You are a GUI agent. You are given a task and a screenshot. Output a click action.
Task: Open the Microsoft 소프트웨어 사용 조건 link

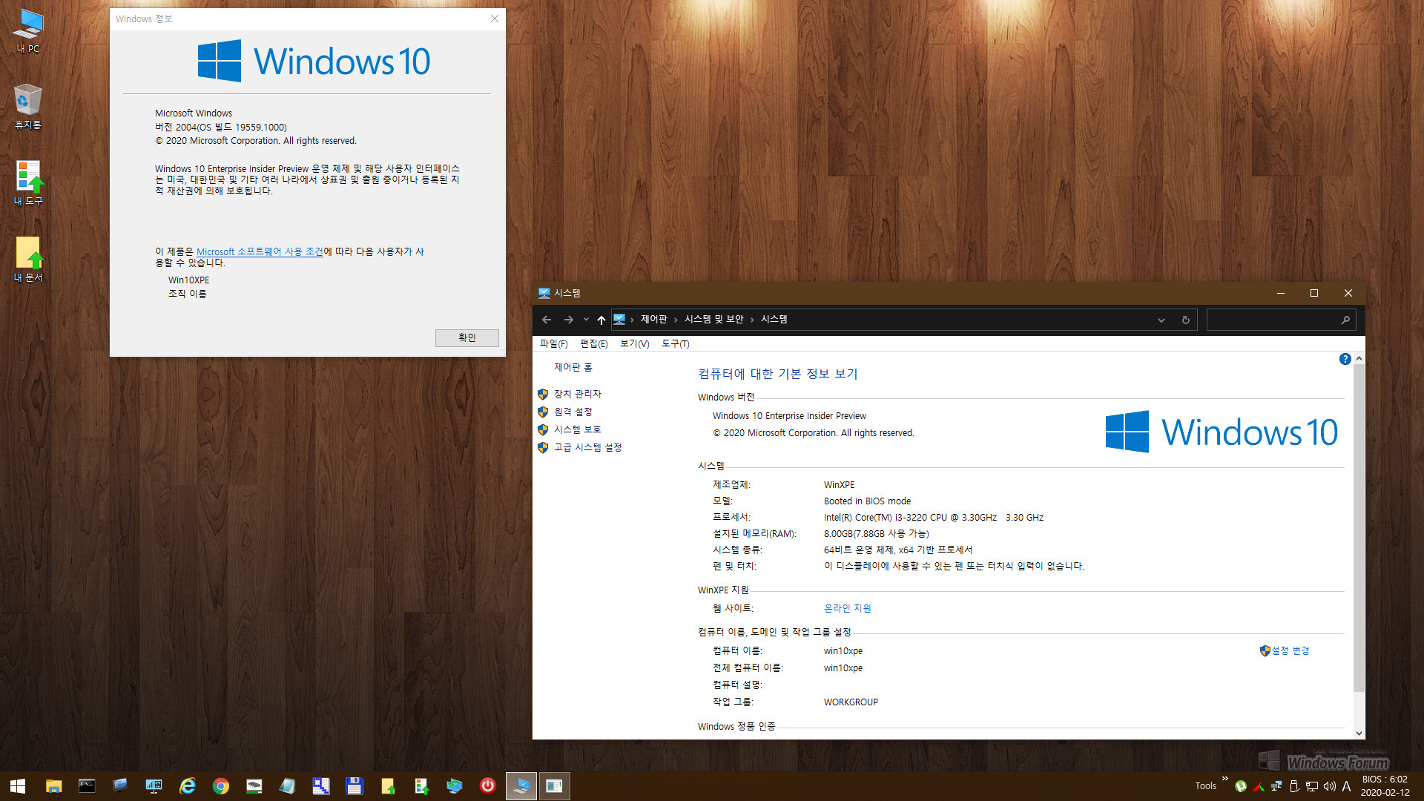[260, 252]
